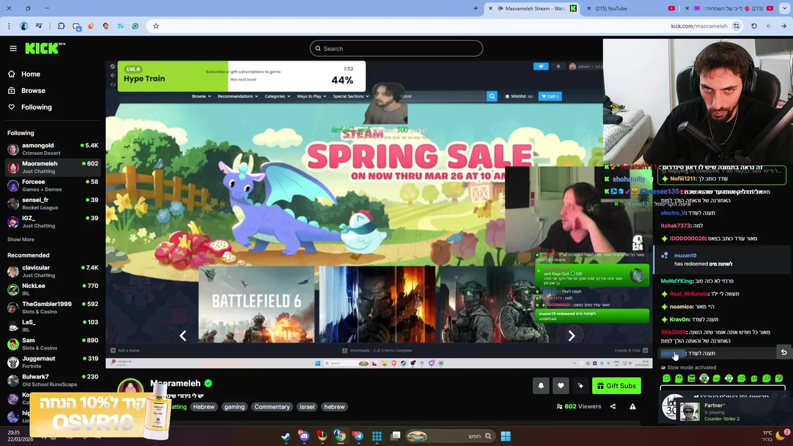Switch to the Maorameleh Stream tab
This screenshot has height=446, width=793.
coord(534,8)
